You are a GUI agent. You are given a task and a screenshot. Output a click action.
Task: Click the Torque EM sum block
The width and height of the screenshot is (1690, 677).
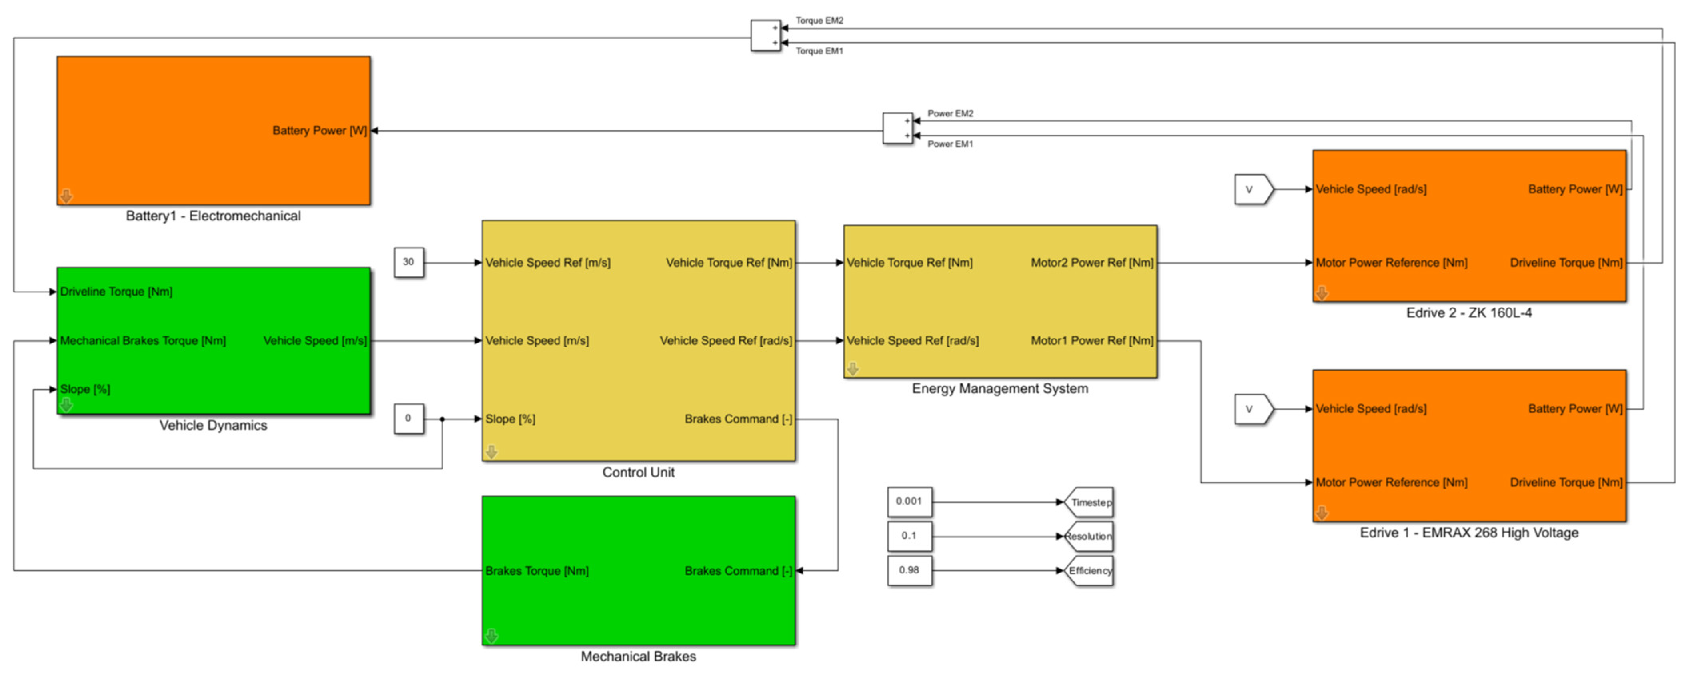[x=765, y=36]
